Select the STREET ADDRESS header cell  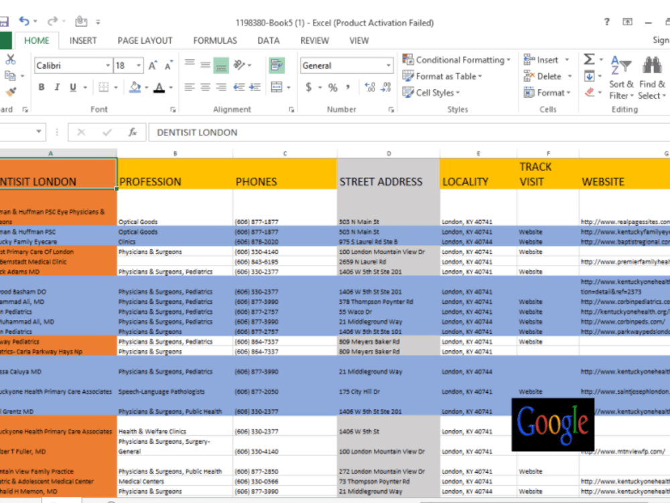[389, 173]
